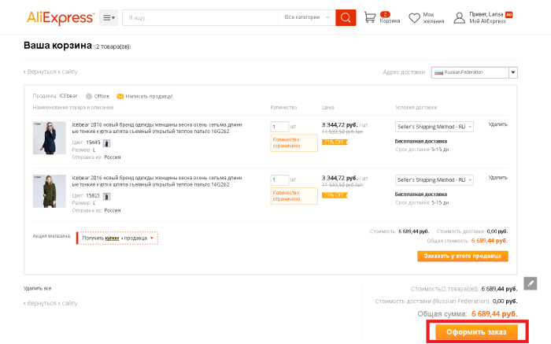Expand the 'Все категории' search dropdown
The image size is (551, 344).
coord(306,17)
